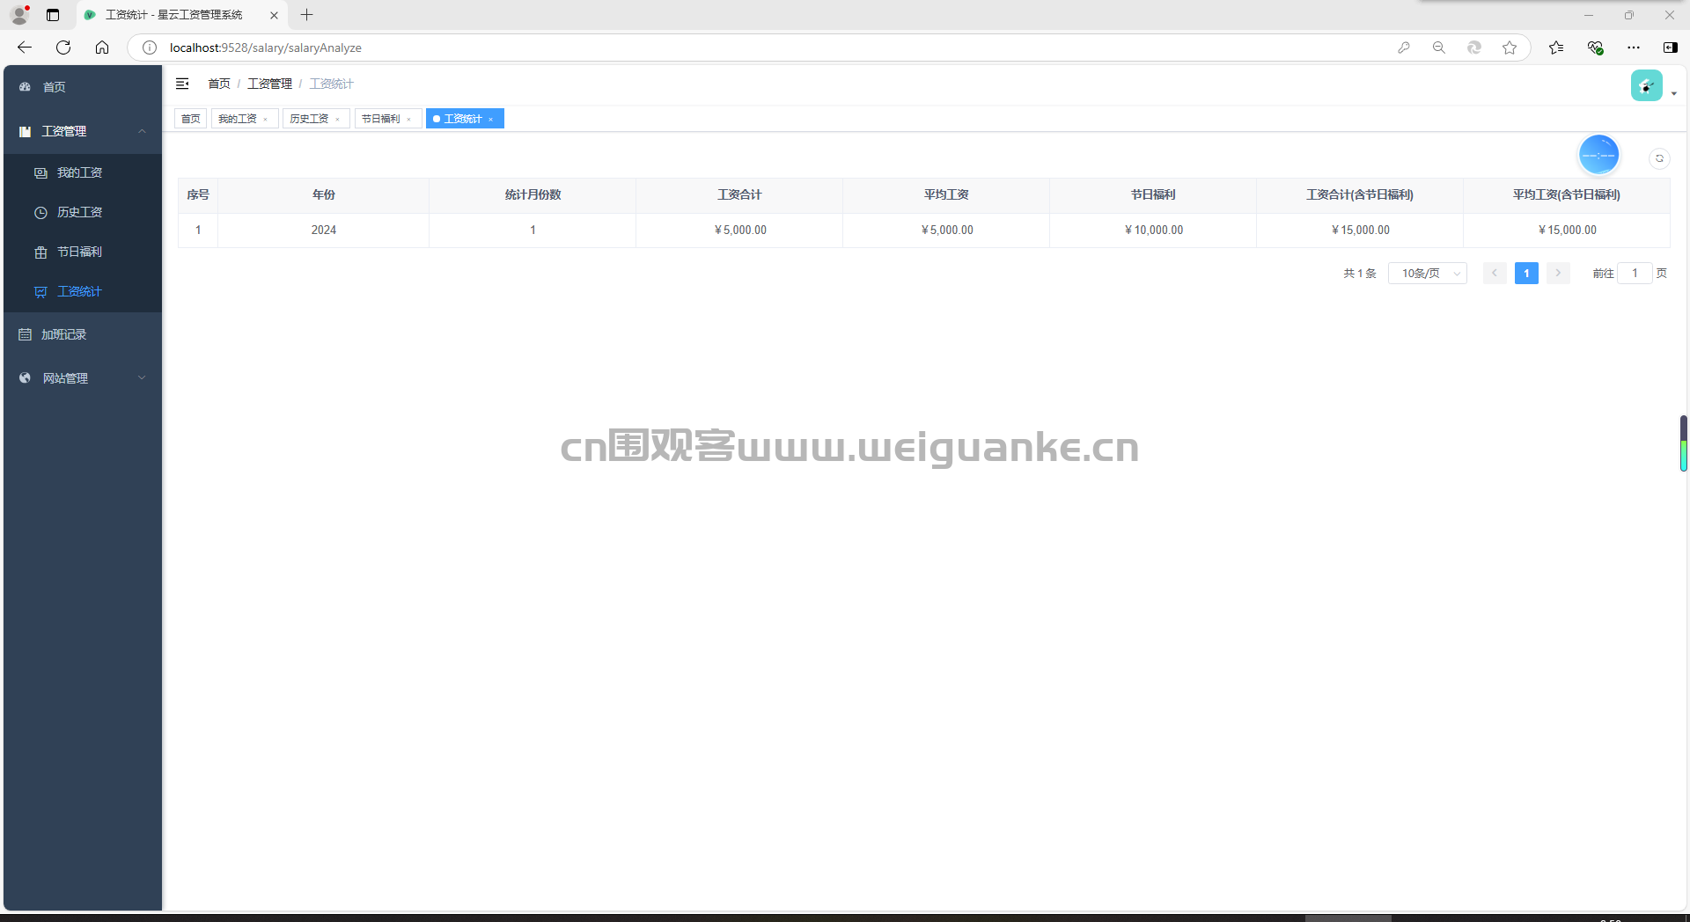Expand the 网站管理 sidebar menu
The height and width of the screenshot is (922, 1690).
tap(83, 378)
